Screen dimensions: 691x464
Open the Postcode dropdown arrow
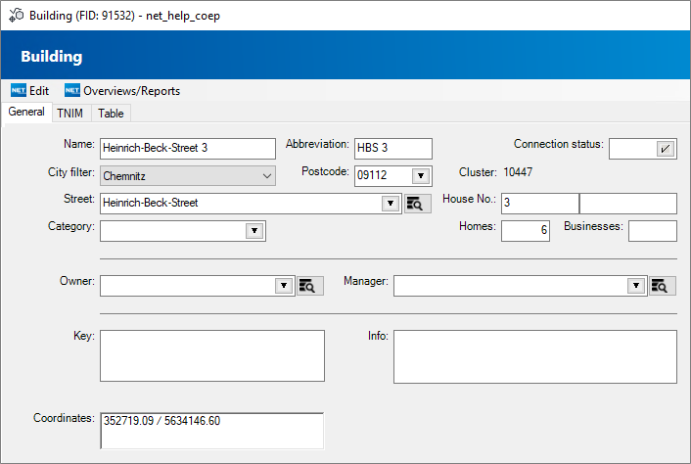(x=421, y=176)
